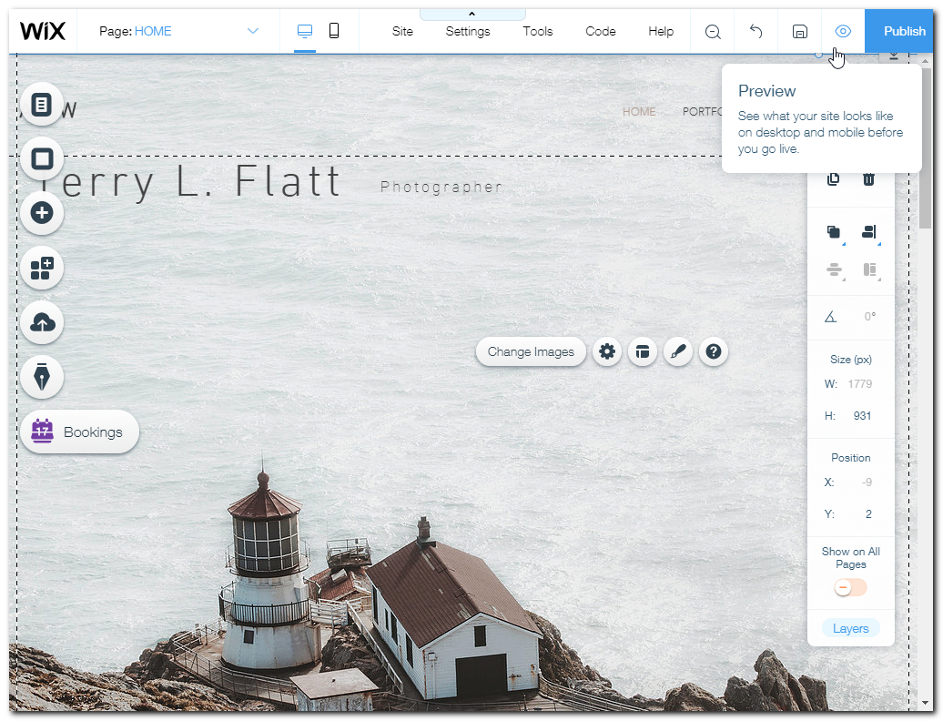Expand the Page: HOME dropdown
Screen dimensions: 943x721
(x=253, y=31)
